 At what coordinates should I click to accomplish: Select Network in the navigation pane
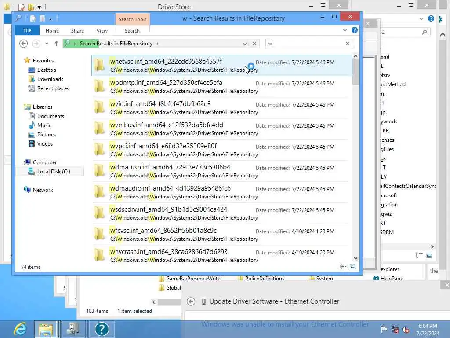(x=43, y=190)
